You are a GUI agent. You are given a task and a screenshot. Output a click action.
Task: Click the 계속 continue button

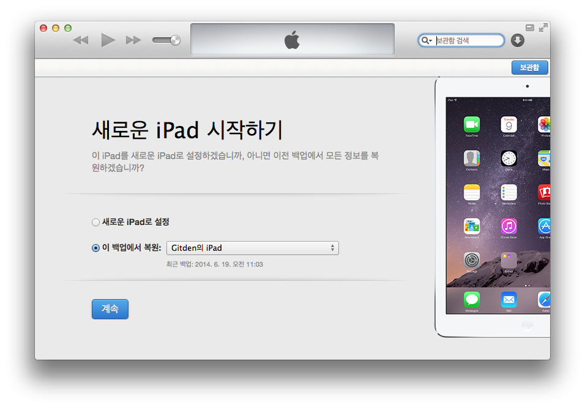[x=110, y=309]
